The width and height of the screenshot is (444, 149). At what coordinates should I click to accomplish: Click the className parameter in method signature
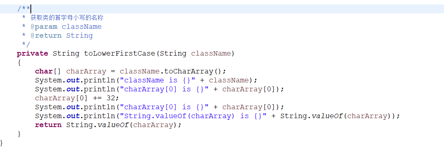pos(211,54)
